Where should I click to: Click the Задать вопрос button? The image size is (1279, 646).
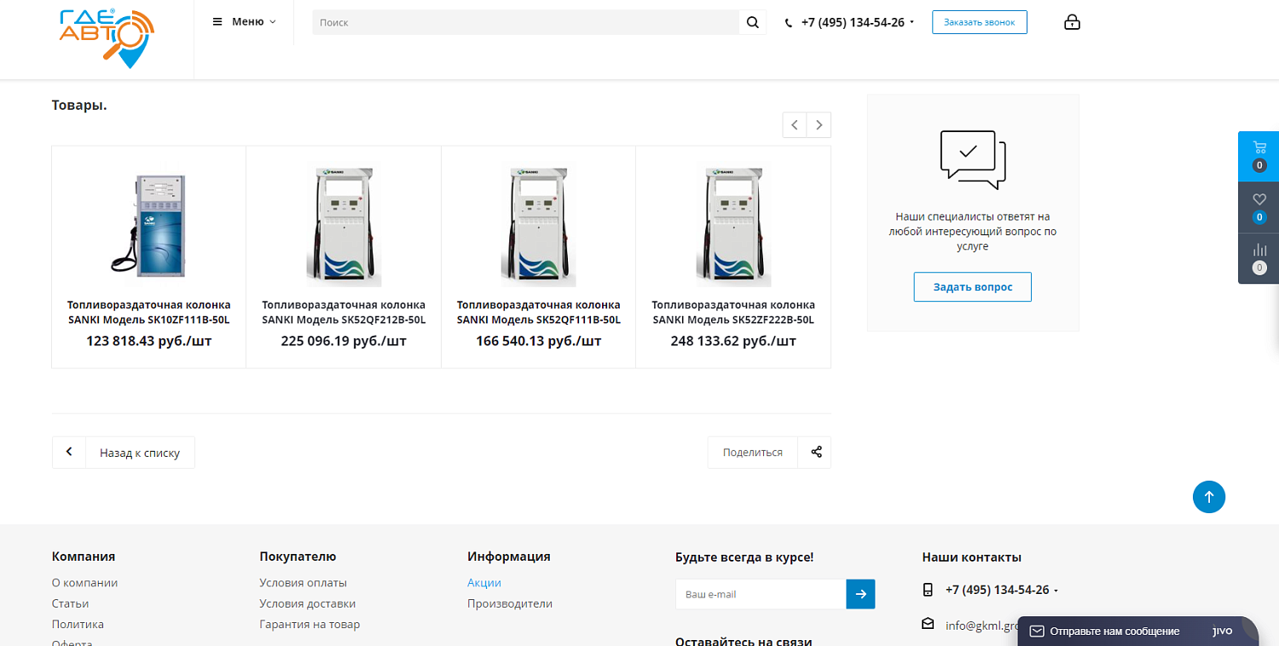pyautogui.click(x=973, y=287)
